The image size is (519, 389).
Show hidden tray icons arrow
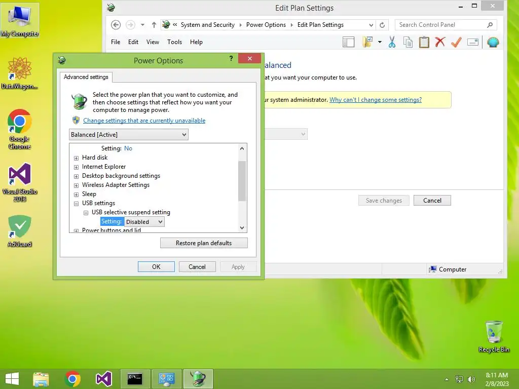447,379
